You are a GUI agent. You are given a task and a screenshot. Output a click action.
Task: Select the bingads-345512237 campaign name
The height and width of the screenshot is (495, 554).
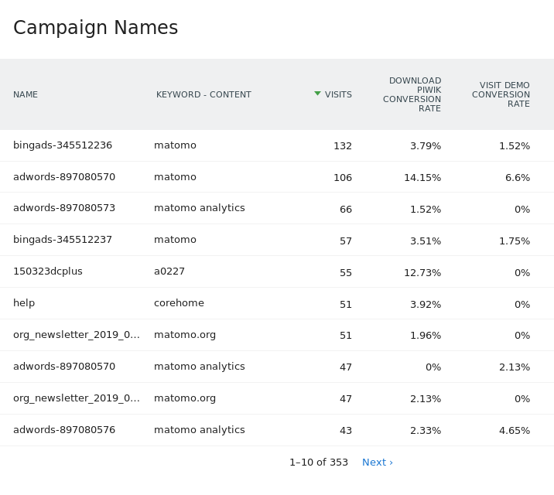click(x=63, y=240)
